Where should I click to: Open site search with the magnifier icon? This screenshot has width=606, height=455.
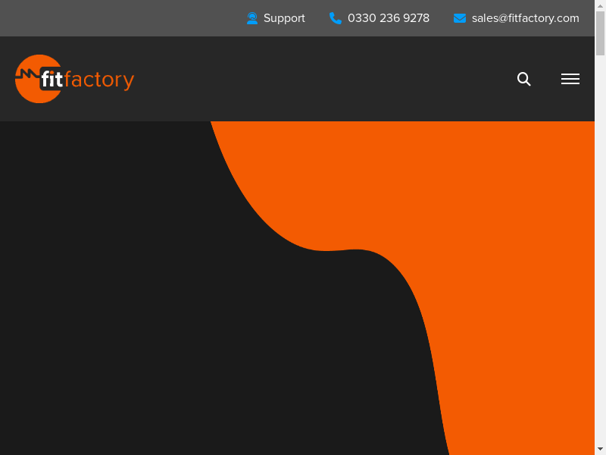tap(523, 79)
